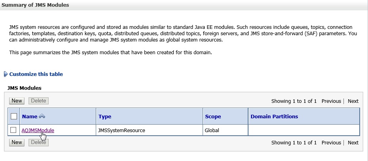Go to Previous page using top pager
This screenshot has width=368, height=161.
tap(331, 101)
